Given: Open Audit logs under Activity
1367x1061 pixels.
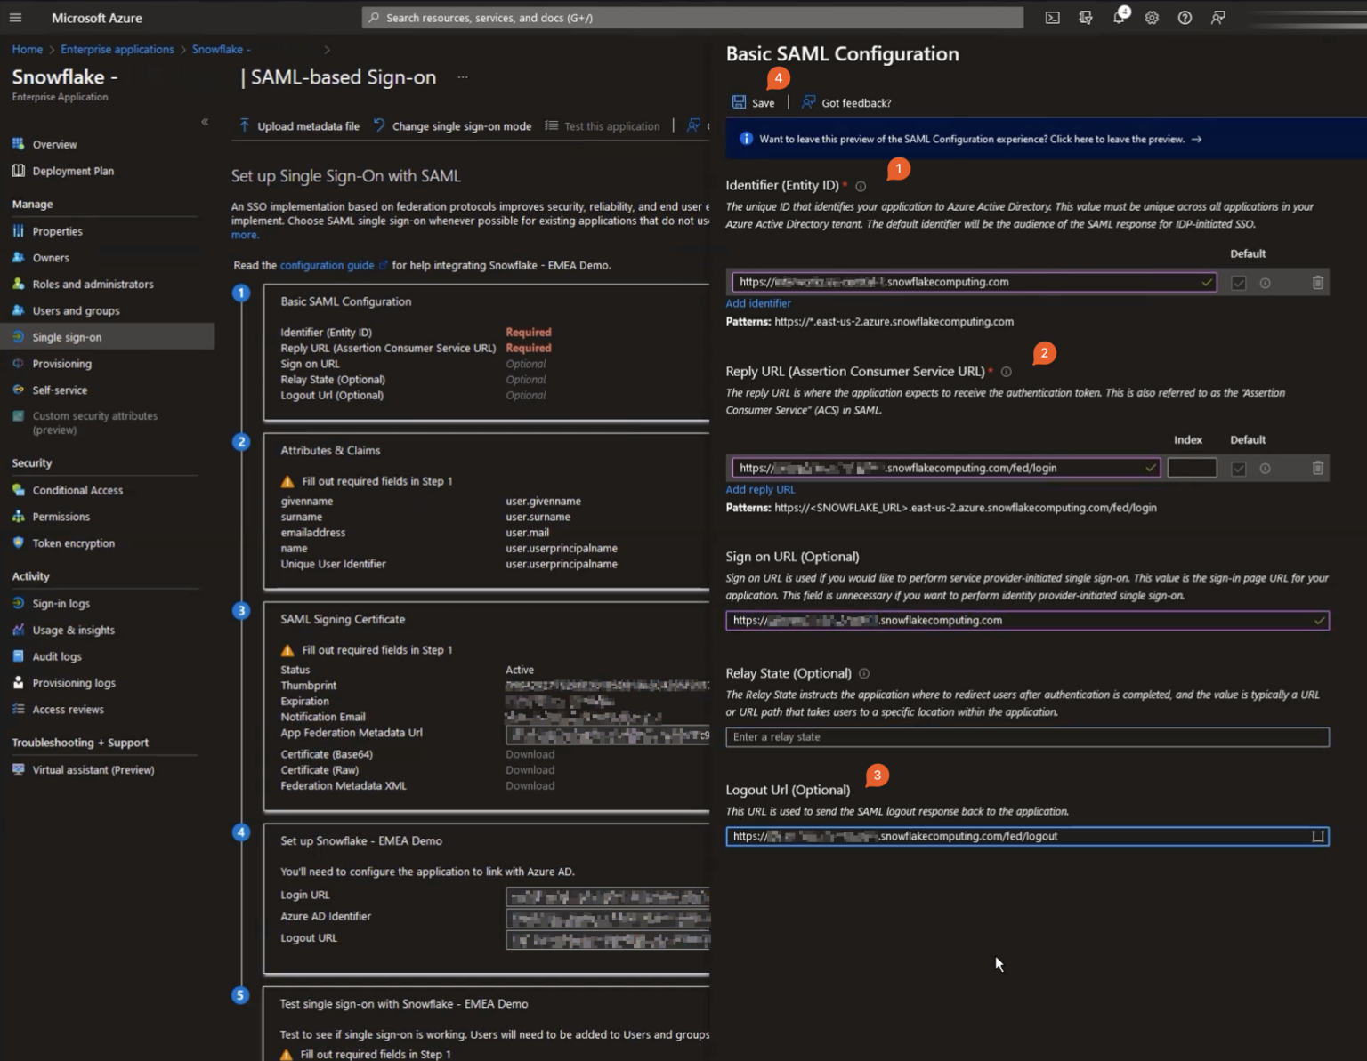Looking at the screenshot, I should pos(56,655).
